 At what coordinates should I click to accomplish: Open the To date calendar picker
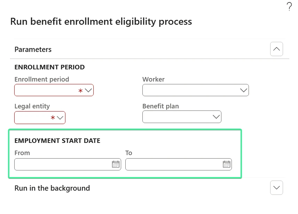[x=227, y=164]
